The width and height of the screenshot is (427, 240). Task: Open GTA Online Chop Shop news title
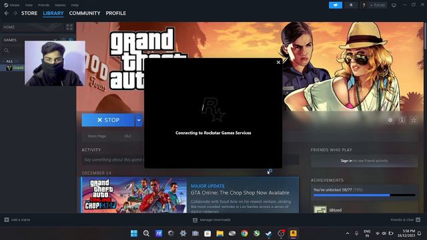click(x=240, y=193)
